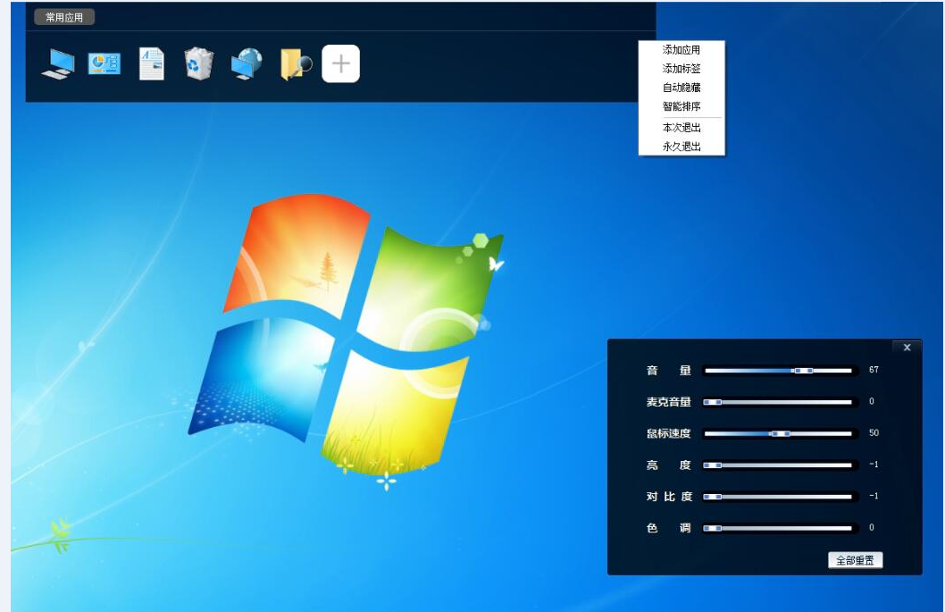This screenshot has height=612, width=945.
Task: Click the 对比度 contrast slider
Action: tap(780, 496)
